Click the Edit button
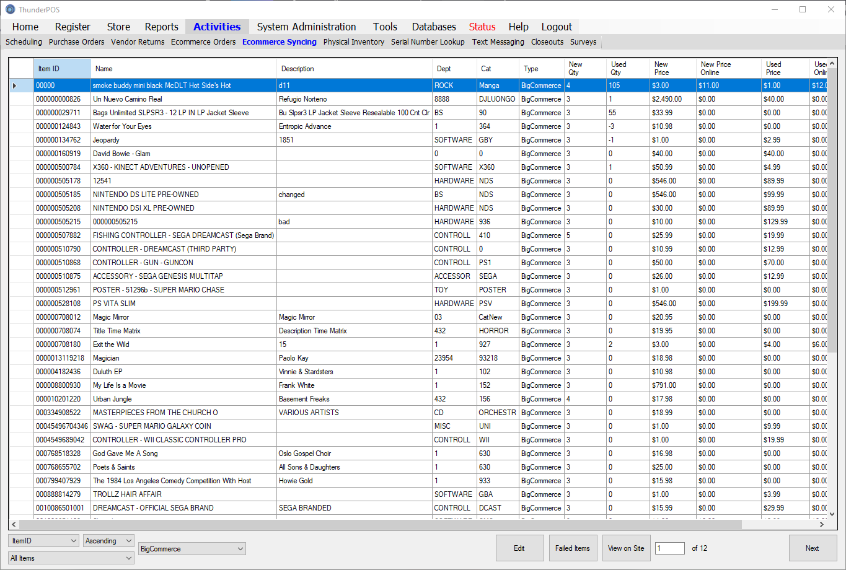846x570 pixels. click(x=519, y=548)
